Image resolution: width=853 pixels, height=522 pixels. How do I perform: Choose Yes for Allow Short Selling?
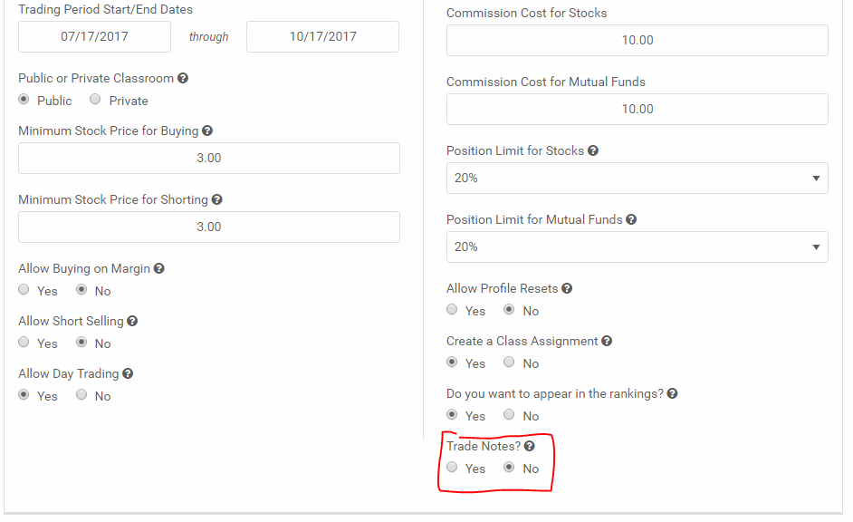click(24, 342)
